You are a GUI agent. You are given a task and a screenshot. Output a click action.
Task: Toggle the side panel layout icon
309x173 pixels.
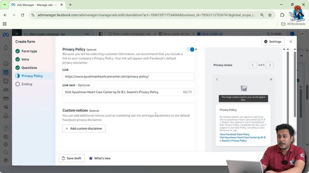coord(101,34)
